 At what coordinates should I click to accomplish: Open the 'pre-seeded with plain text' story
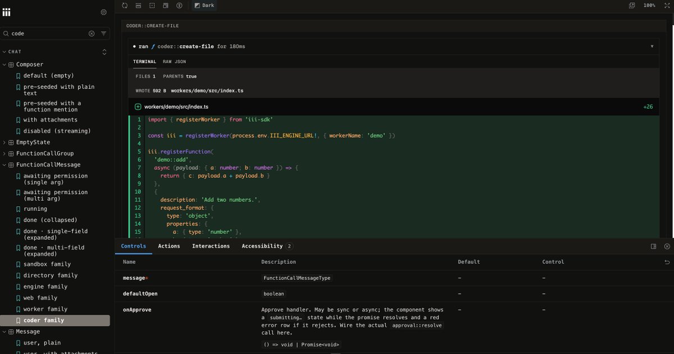tap(59, 90)
